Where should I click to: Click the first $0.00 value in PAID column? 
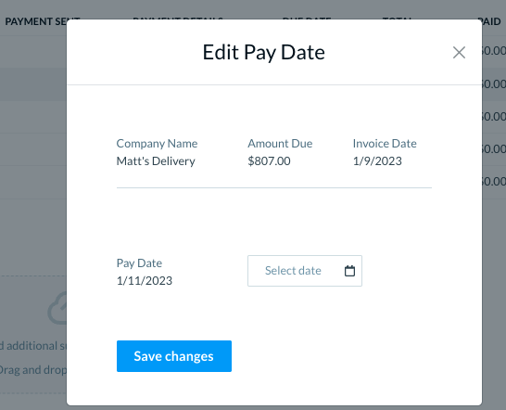click(x=494, y=51)
